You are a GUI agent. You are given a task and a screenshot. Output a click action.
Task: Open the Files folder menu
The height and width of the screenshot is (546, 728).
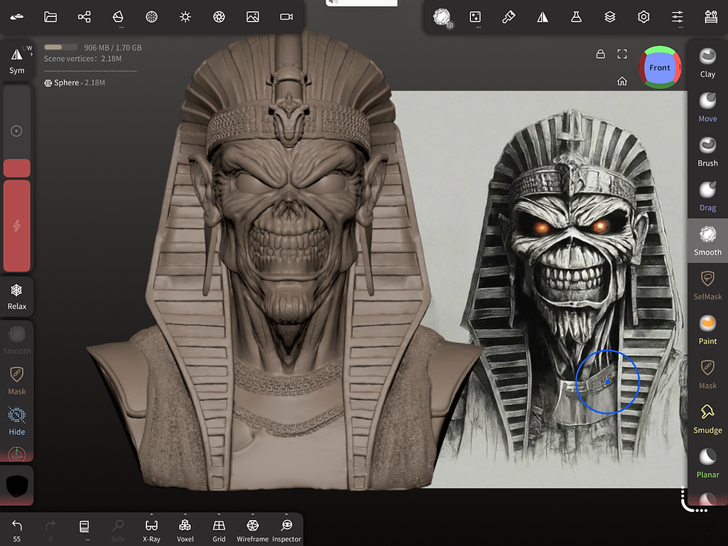click(51, 16)
